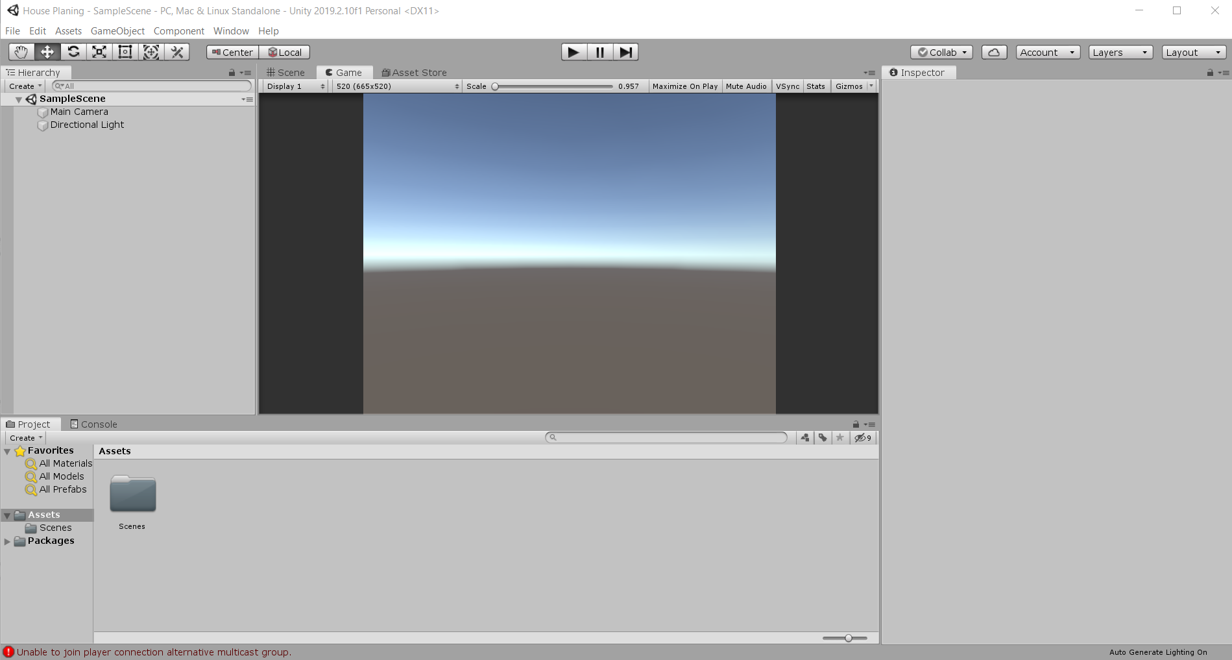This screenshot has width=1232, height=660.
Task: Select the Rect Transform tool
Action: coord(125,52)
